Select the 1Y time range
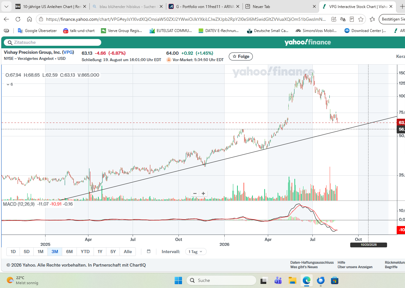The width and height of the screenshot is (405, 288). point(100,252)
